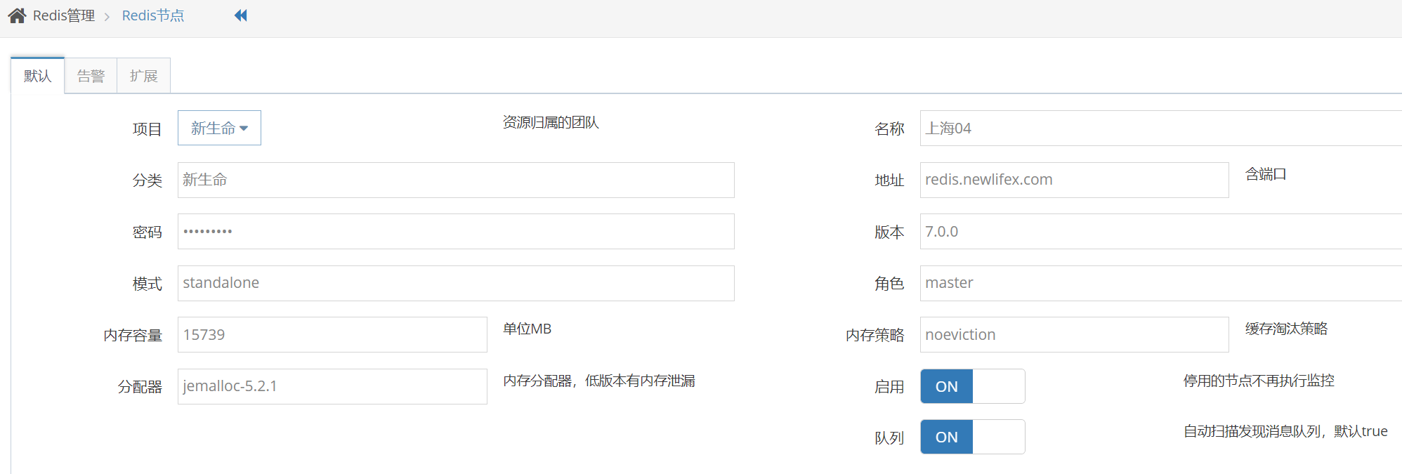Toggle the 队列 ON switch

972,437
